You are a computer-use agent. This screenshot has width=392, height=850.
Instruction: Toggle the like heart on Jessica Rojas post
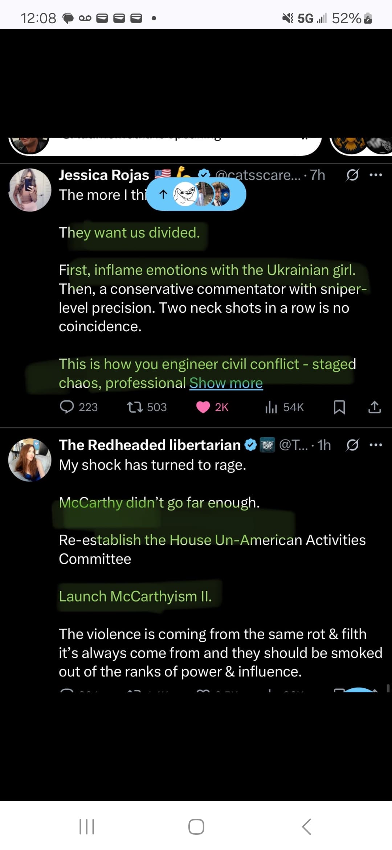coord(203,407)
